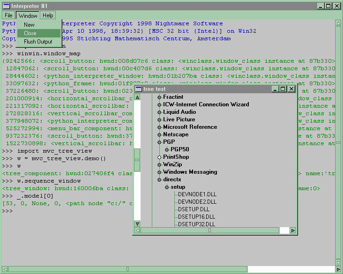Click the Interpreter #1 title bar icon
343x274 pixels.
pyautogui.click(x=6, y=6)
